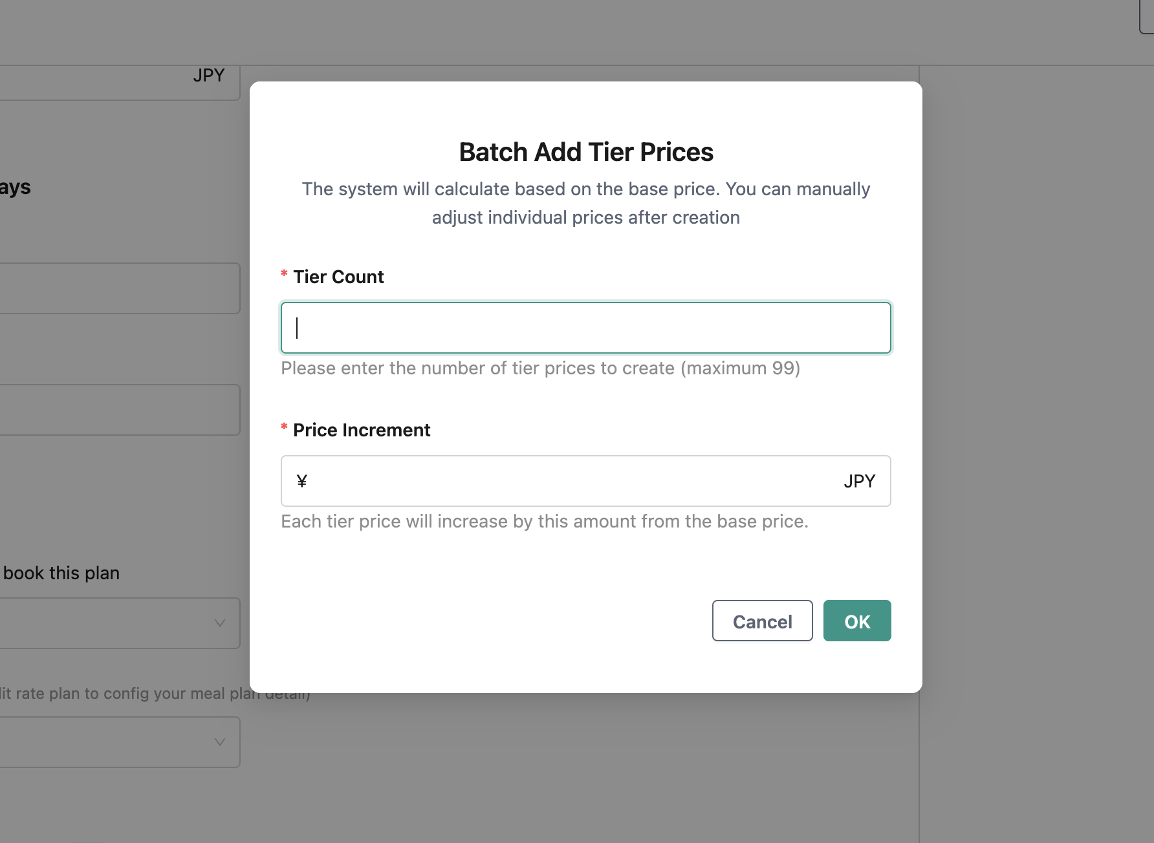
Task: Click the OK button to confirm
Action: tap(856, 621)
